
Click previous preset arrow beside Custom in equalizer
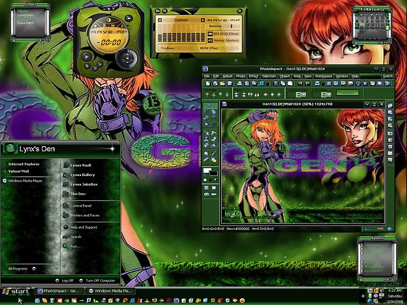pyautogui.click(x=160, y=20)
